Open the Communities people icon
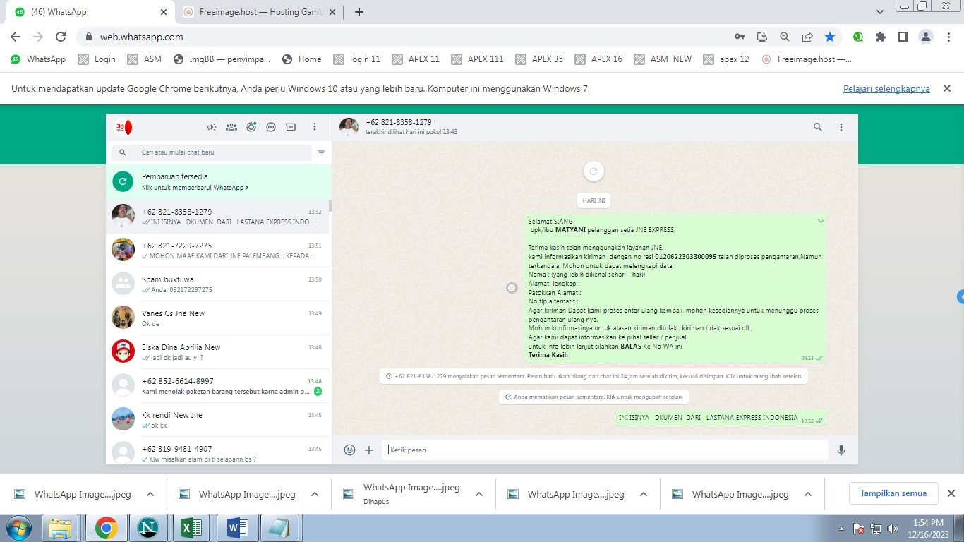Image resolution: width=964 pixels, height=542 pixels. [x=231, y=127]
